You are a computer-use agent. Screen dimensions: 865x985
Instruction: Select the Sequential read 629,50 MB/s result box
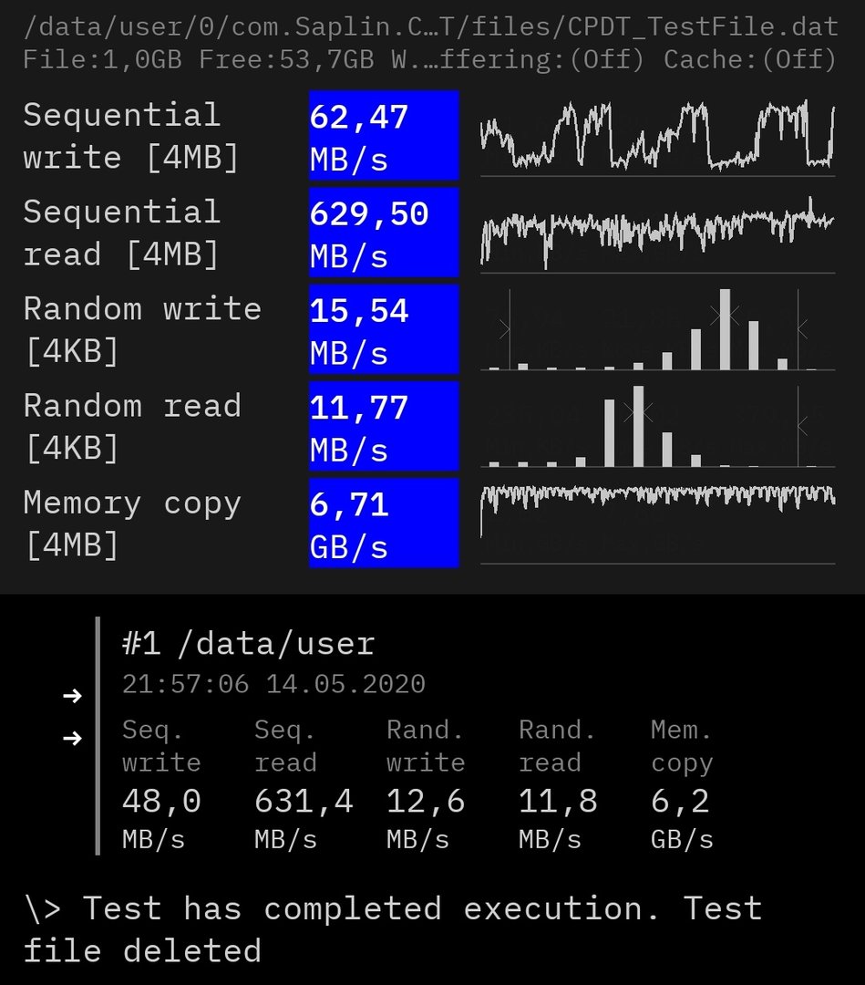point(384,233)
